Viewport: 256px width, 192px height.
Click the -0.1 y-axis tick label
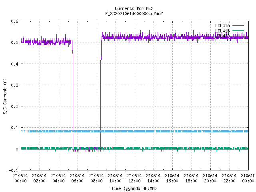click(x=13, y=170)
